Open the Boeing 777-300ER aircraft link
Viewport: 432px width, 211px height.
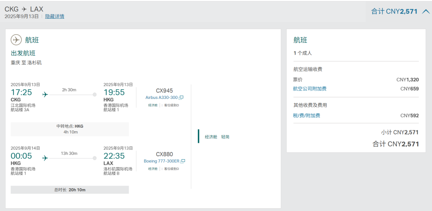[x=162, y=162]
